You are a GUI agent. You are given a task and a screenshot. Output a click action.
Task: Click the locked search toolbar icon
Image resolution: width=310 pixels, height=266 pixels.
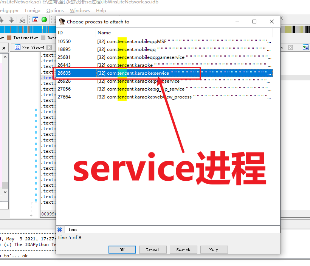click(x=23, y=20)
